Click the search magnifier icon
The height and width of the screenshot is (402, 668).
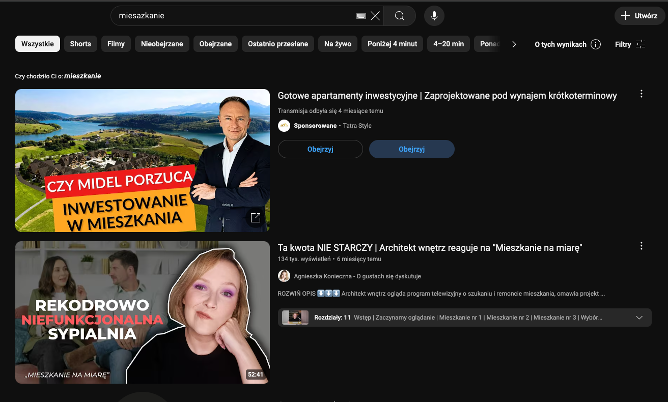(x=399, y=16)
